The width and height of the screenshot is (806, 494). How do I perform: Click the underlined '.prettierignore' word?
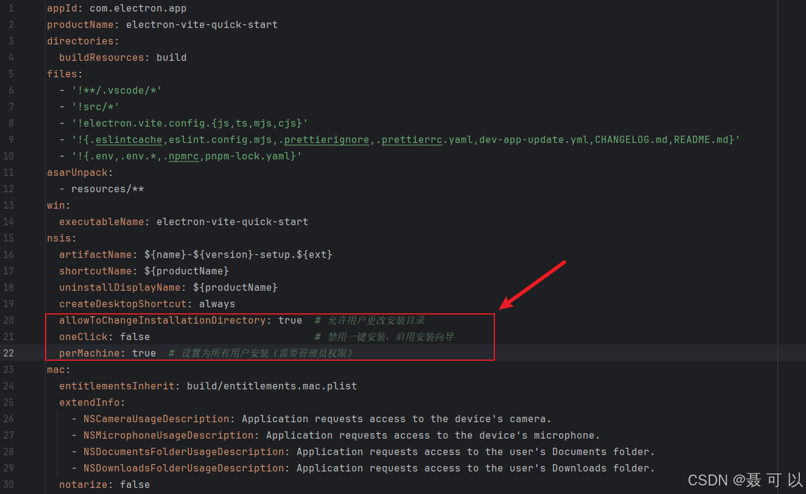[324, 140]
